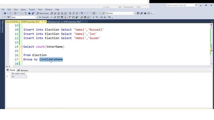Toggle Include Client Statistics
The height and width of the screenshot is (120, 214).
77,17
